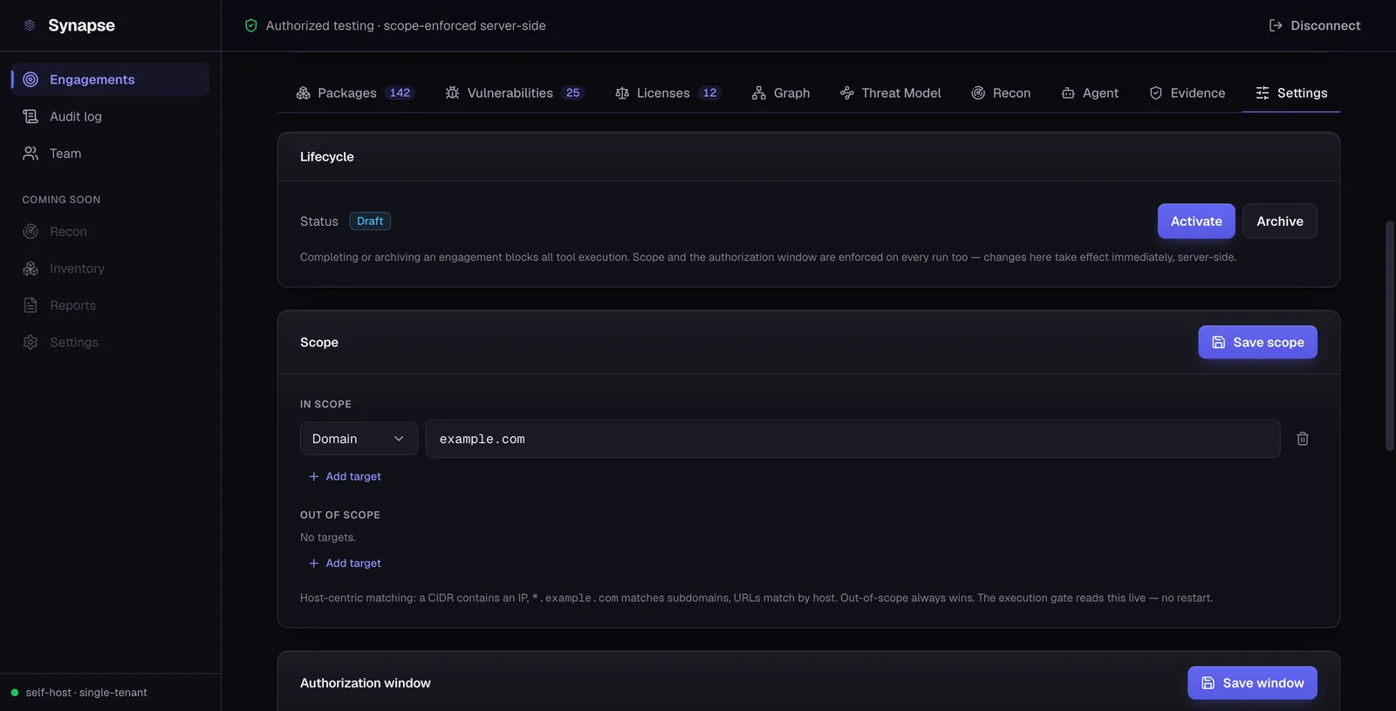Click the Threat Model tab icon
The image size is (1396, 711).
[847, 92]
